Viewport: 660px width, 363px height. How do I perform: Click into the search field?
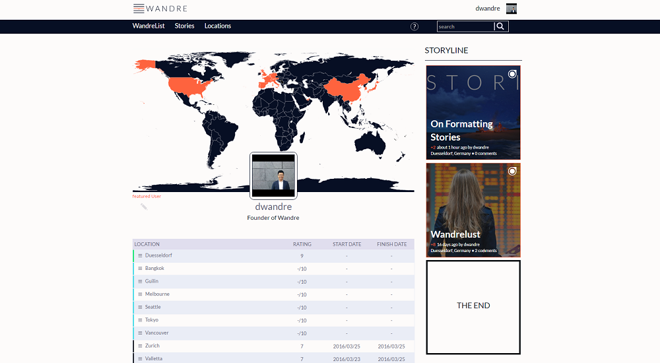465,26
